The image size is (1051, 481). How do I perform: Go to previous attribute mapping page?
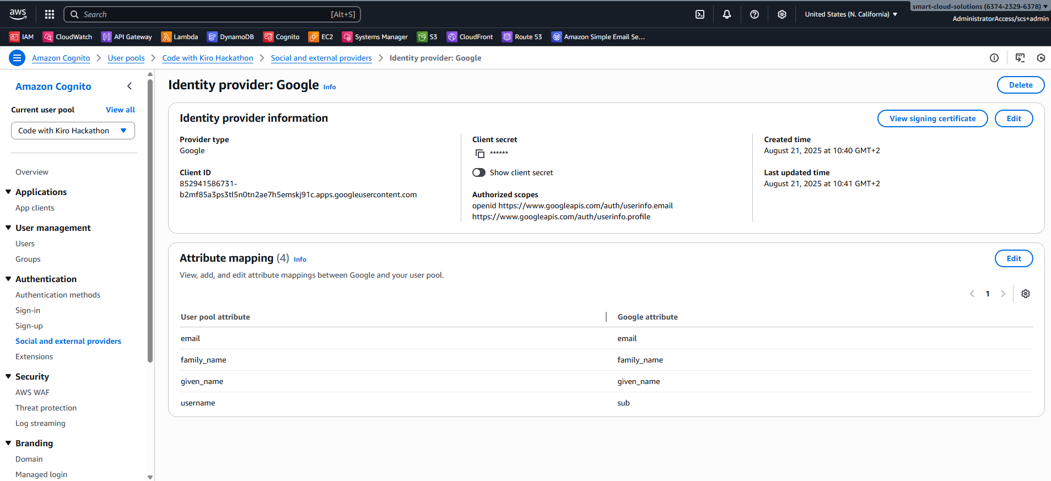pyautogui.click(x=972, y=294)
